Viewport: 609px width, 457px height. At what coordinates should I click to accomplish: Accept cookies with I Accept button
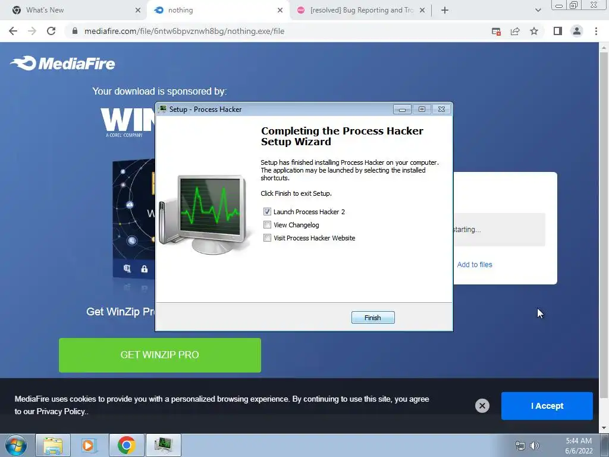547,406
